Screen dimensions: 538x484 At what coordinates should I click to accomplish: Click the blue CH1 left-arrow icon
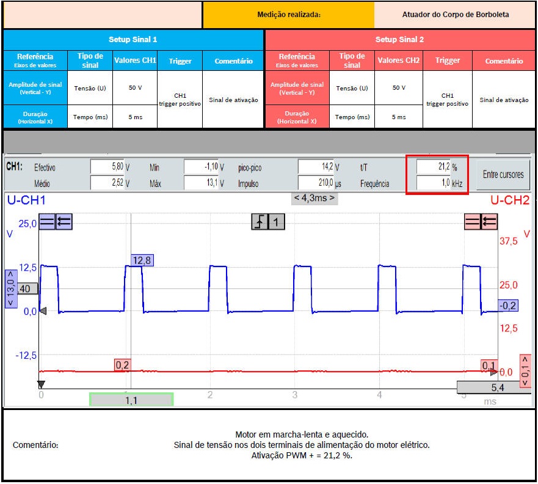click(64, 222)
